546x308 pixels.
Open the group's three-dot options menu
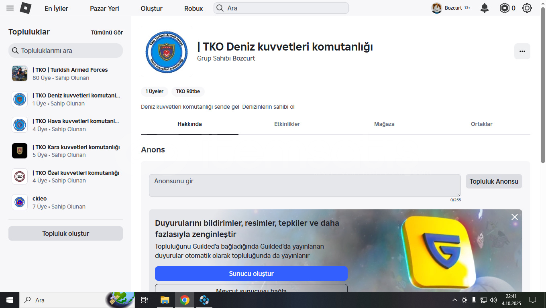tap(522, 51)
